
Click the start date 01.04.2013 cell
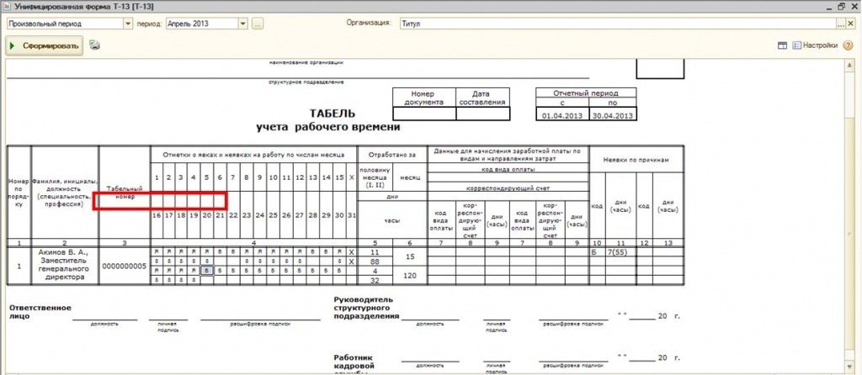coord(561,115)
